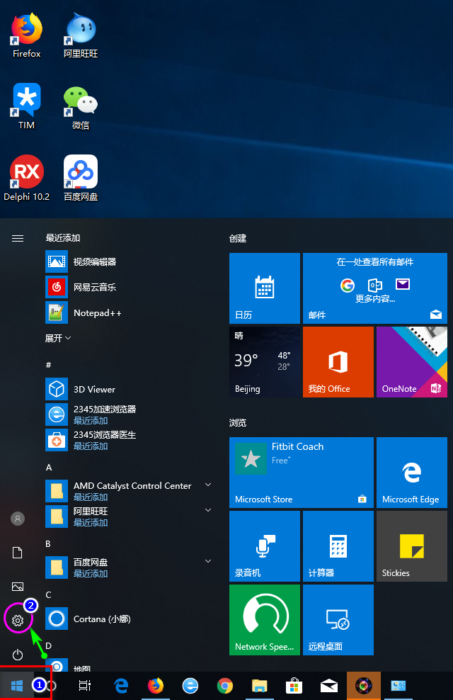The image size is (453, 700).
Task: Open the Beijing weather tile
Action: (265, 361)
